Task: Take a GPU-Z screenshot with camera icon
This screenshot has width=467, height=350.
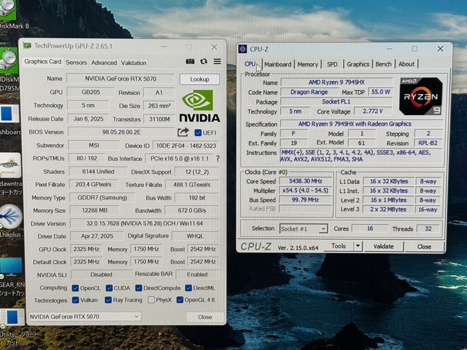Action: pyautogui.click(x=190, y=62)
